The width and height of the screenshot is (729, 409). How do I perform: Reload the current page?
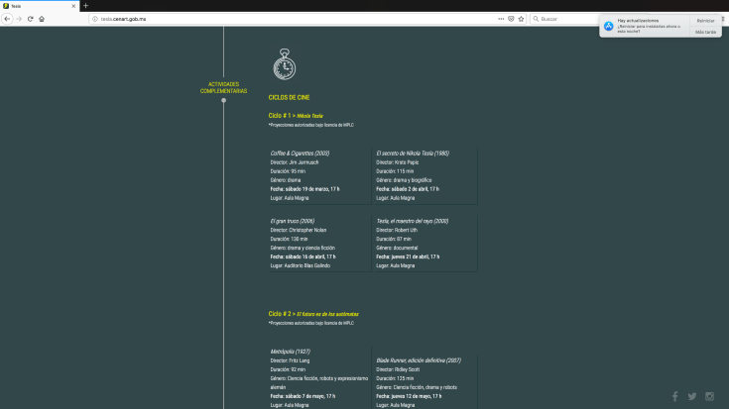click(30, 19)
